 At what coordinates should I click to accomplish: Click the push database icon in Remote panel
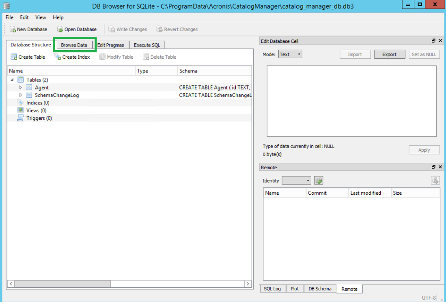pos(435,181)
